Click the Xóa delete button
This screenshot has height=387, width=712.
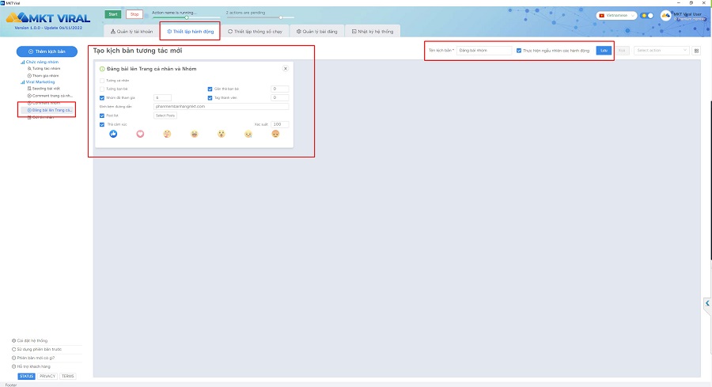pyautogui.click(x=622, y=51)
